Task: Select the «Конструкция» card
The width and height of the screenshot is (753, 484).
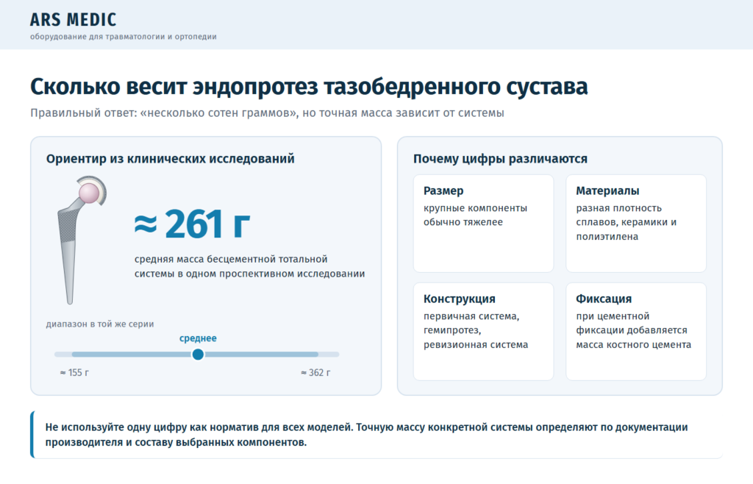Action: 483,331
